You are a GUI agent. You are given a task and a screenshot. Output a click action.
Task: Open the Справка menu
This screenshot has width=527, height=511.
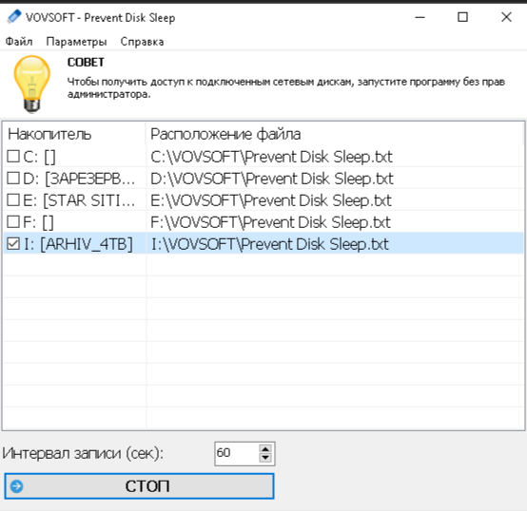point(142,42)
